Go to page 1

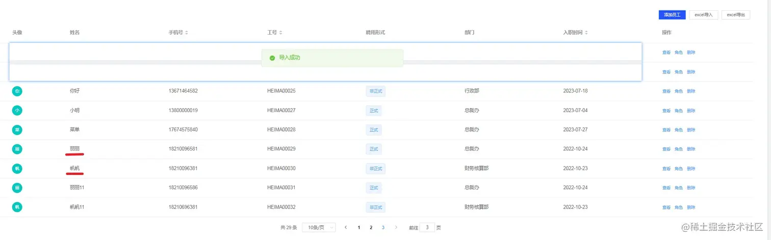[359, 227]
